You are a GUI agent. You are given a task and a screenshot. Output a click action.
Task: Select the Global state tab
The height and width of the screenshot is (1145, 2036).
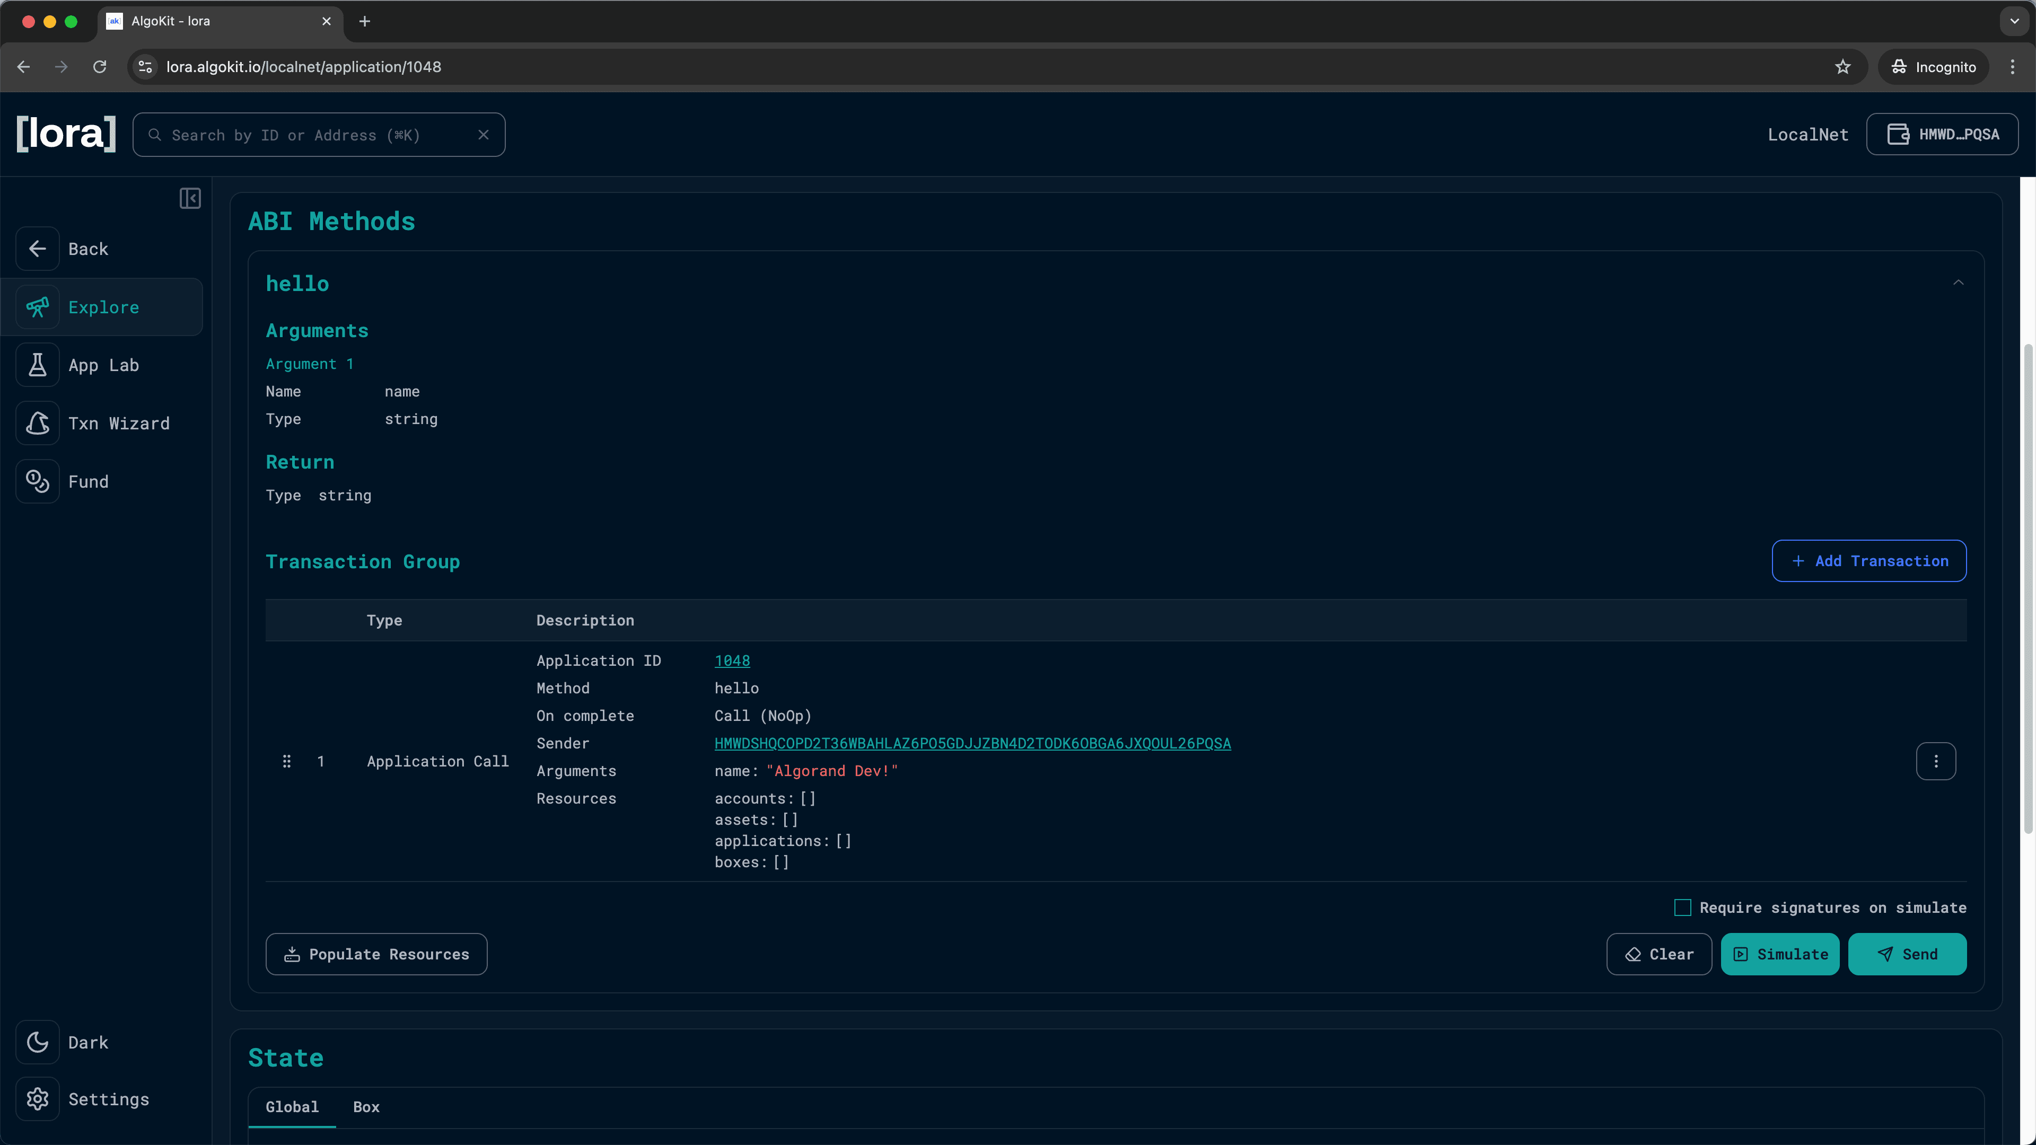click(x=292, y=1106)
